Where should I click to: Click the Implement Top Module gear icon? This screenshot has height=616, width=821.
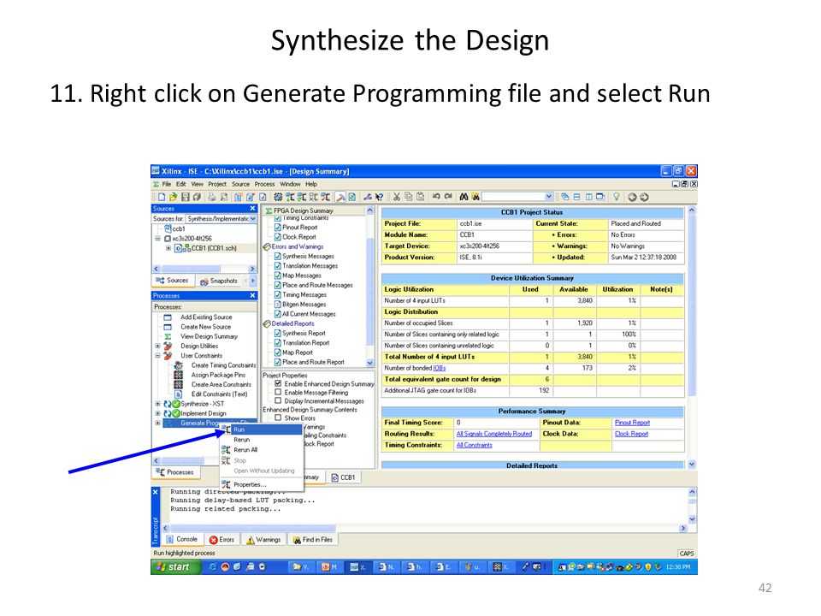click(x=278, y=197)
